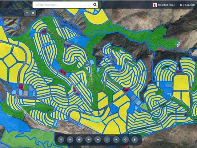Go to next map view arrow
Viewport: 197px width, 148px height.
[x=98, y=139]
